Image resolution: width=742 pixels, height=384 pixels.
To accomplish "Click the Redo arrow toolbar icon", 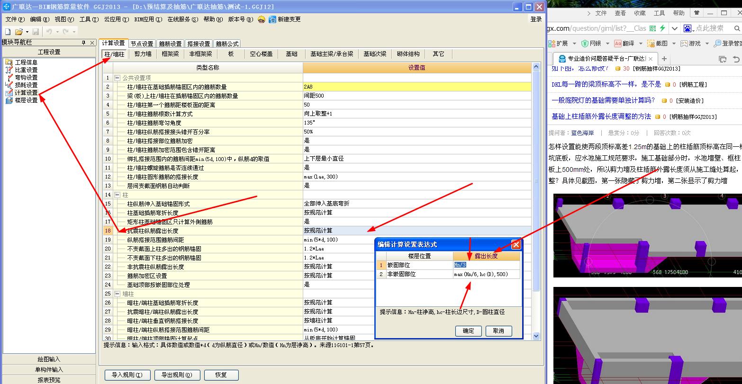I will point(66,32).
